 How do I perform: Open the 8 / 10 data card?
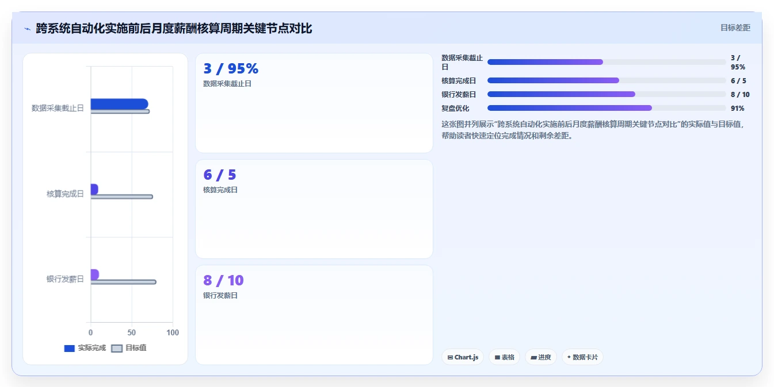(x=314, y=315)
